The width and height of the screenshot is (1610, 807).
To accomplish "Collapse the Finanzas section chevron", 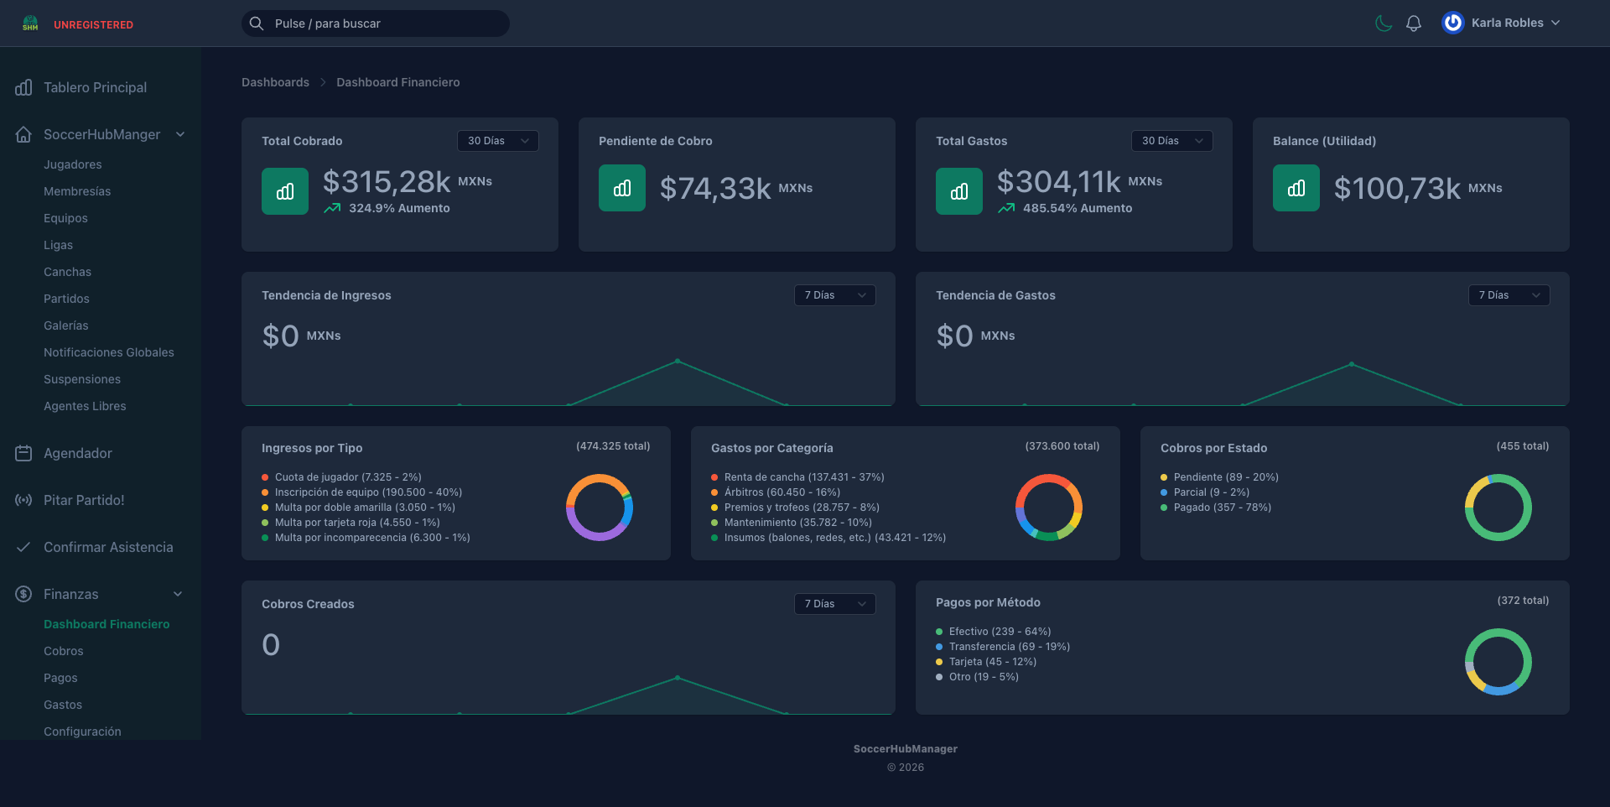I will click(x=178, y=594).
